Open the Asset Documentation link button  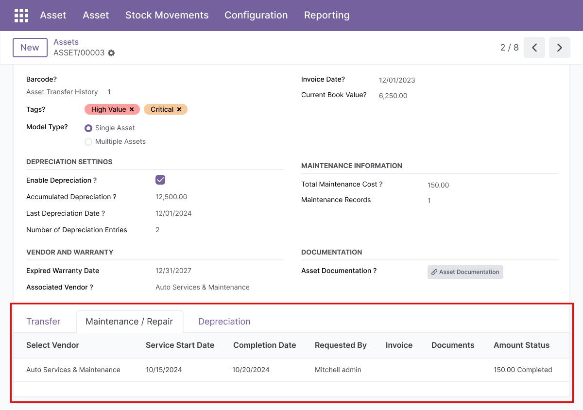pyautogui.click(x=465, y=272)
